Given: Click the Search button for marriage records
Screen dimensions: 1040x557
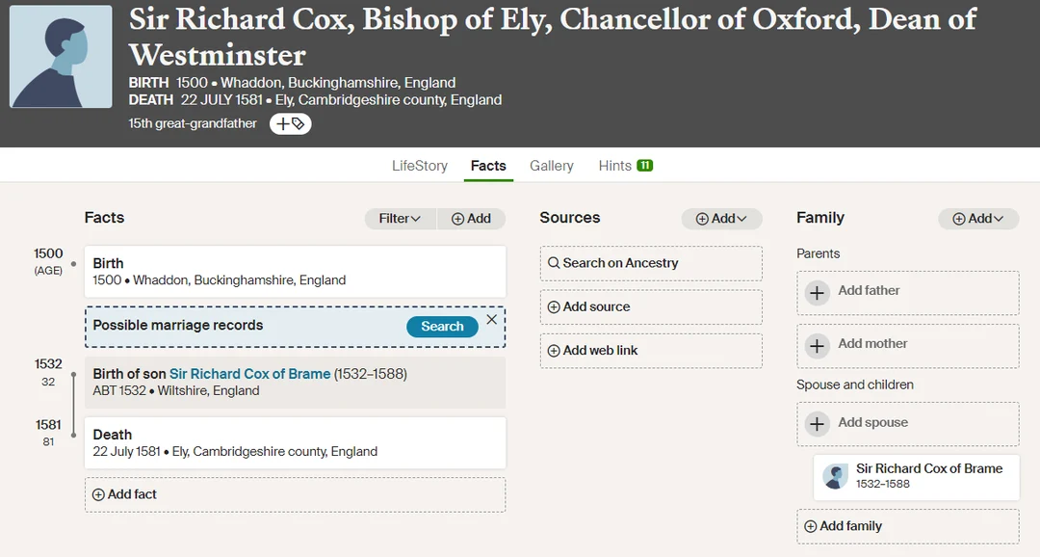Looking at the screenshot, I should 442,327.
